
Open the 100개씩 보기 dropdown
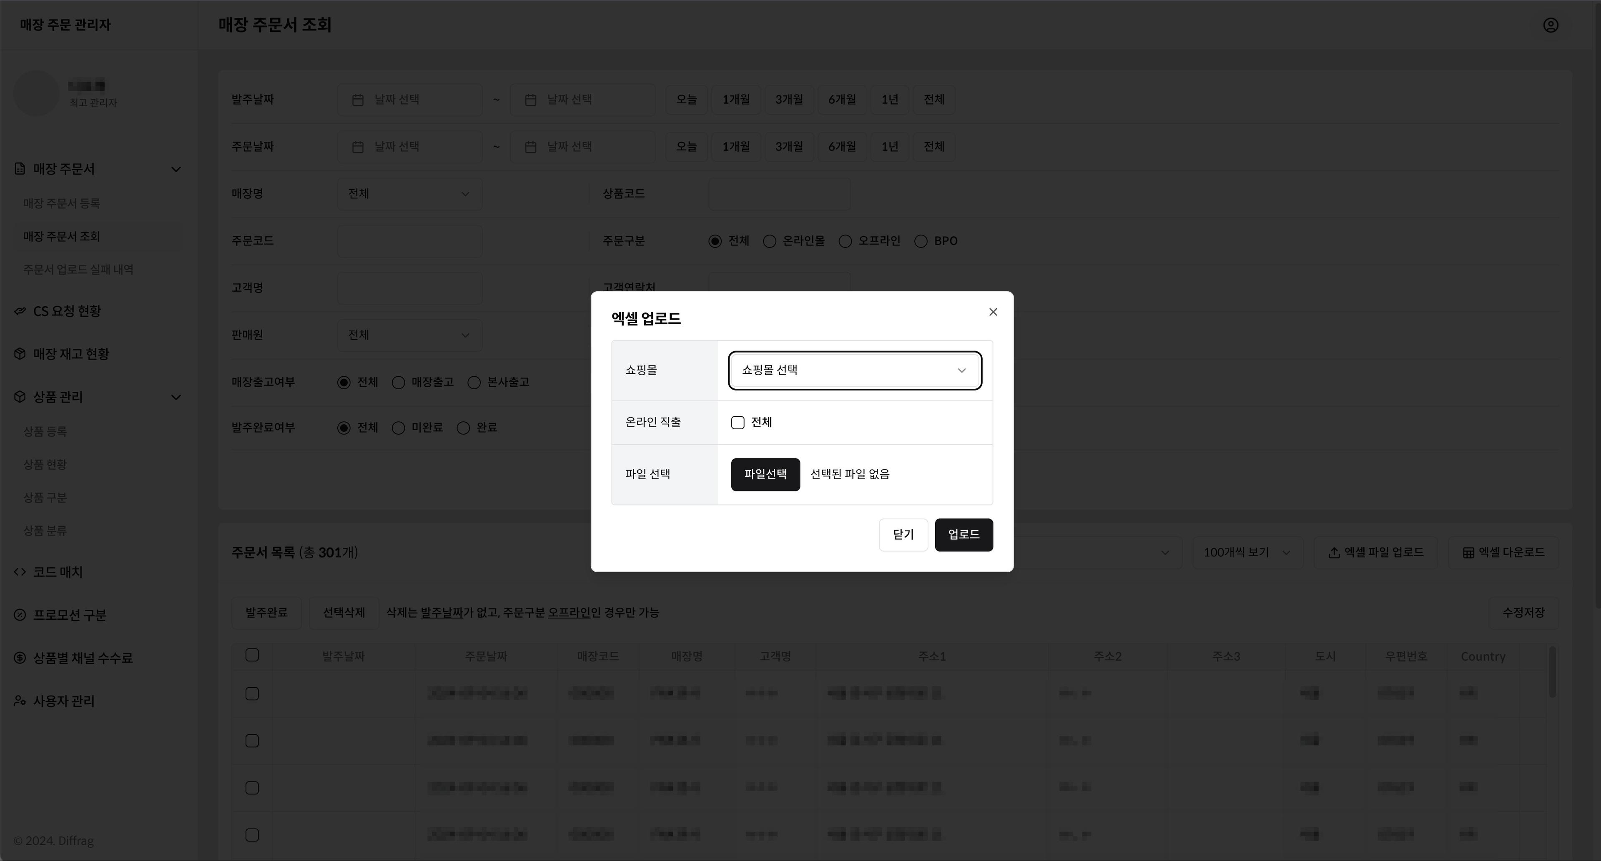(x=1247, y=553)
